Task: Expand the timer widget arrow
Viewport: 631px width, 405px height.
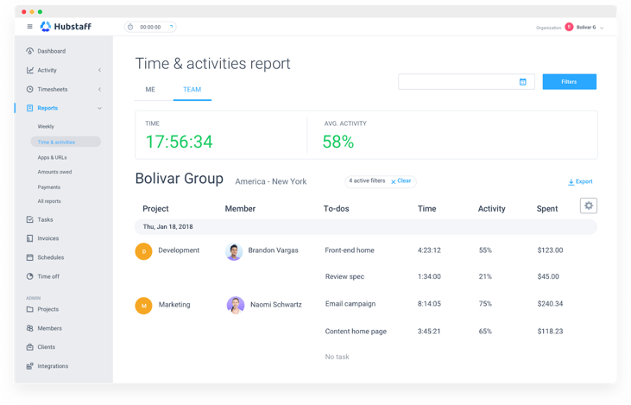Action: tap(172, 27)
